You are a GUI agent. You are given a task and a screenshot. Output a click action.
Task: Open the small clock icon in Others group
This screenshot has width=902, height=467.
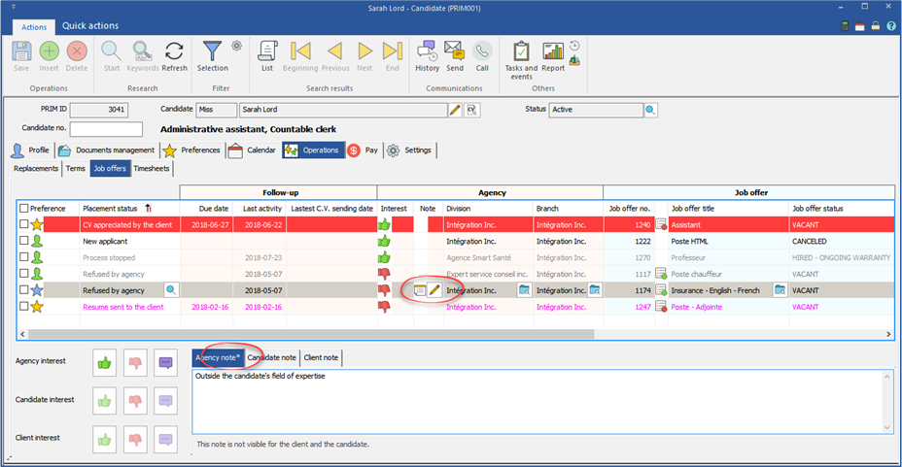[574, 46]
